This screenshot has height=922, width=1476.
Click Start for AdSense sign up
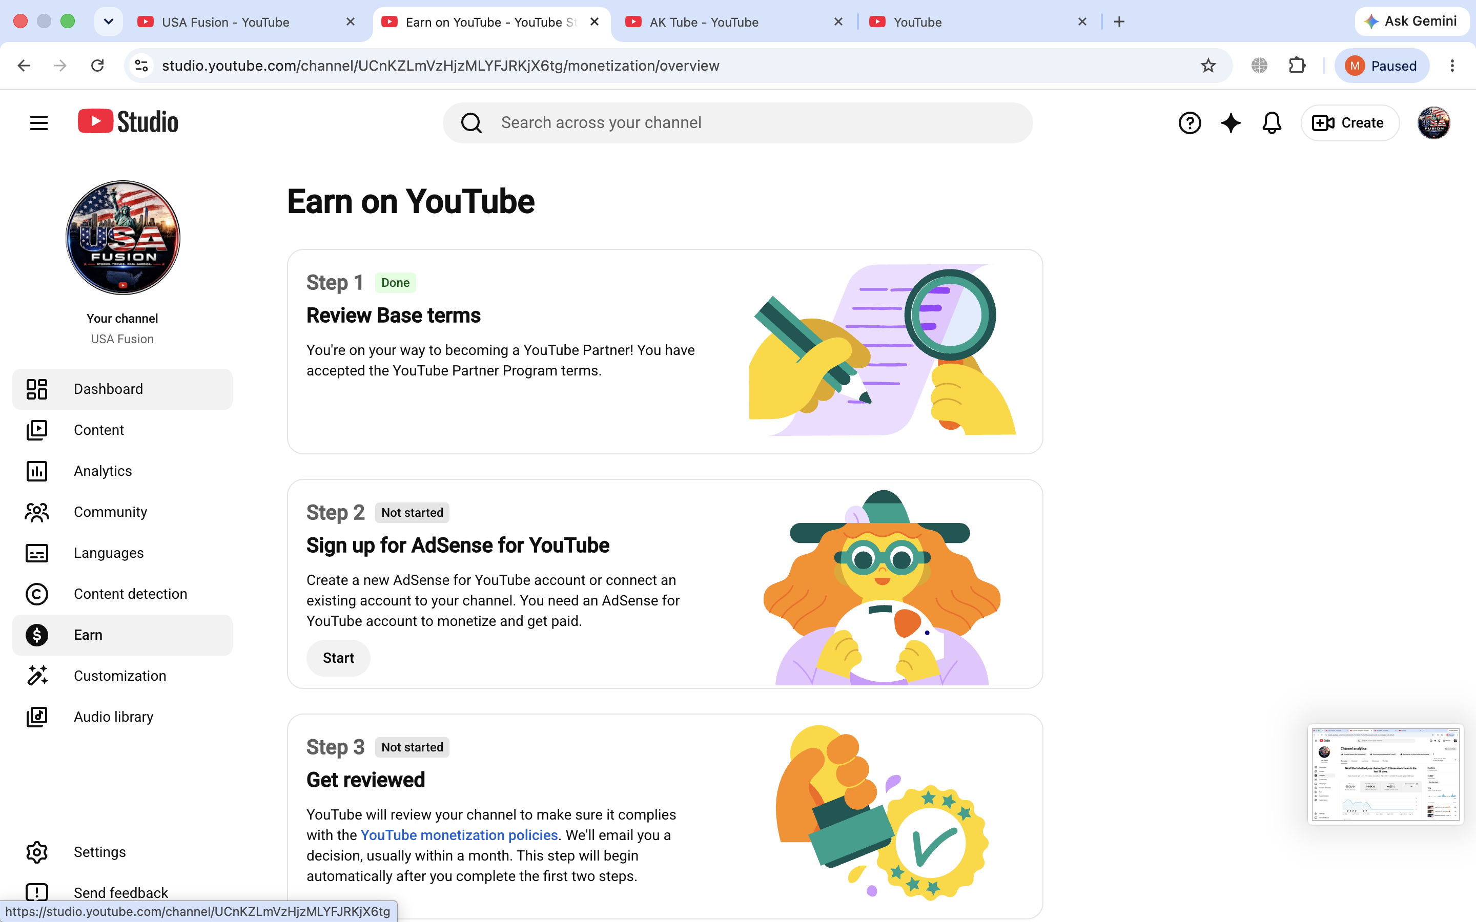338,658
